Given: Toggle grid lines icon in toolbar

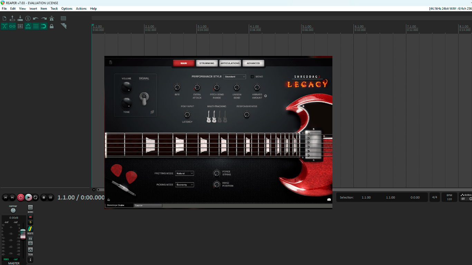Looking at the screenshot, I should [x=36, y=26].
